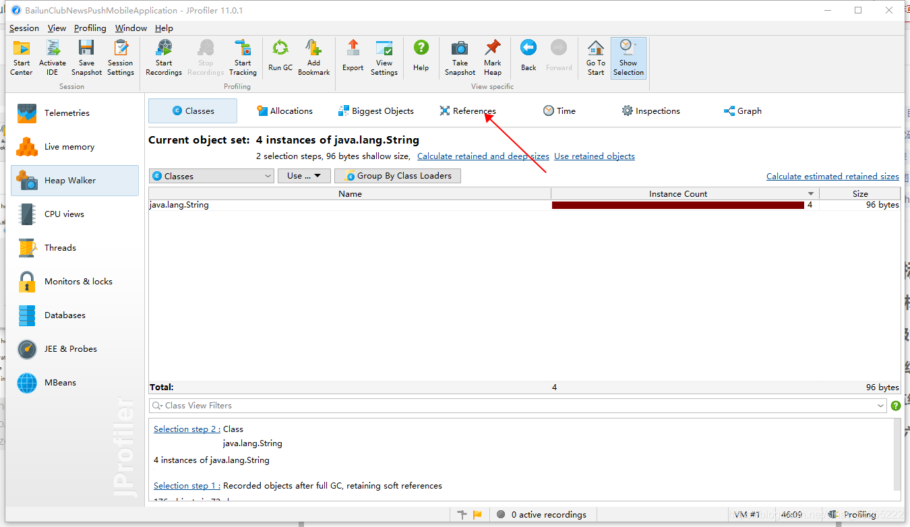
Task: Switch to the Graph view
Action: pyautogui.click(x=742, y=111)
